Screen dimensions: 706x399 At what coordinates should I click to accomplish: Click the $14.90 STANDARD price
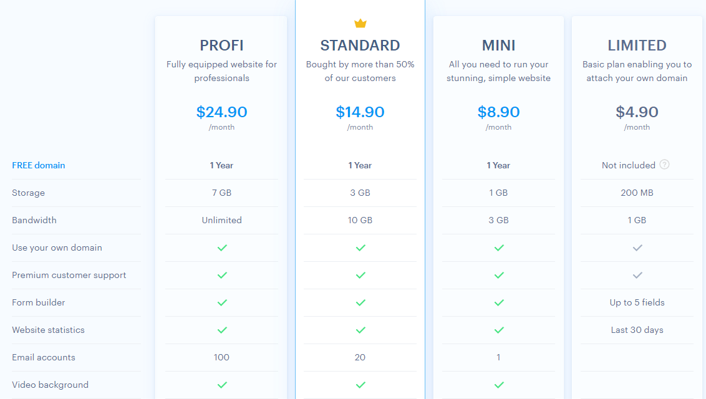(360, 112)
